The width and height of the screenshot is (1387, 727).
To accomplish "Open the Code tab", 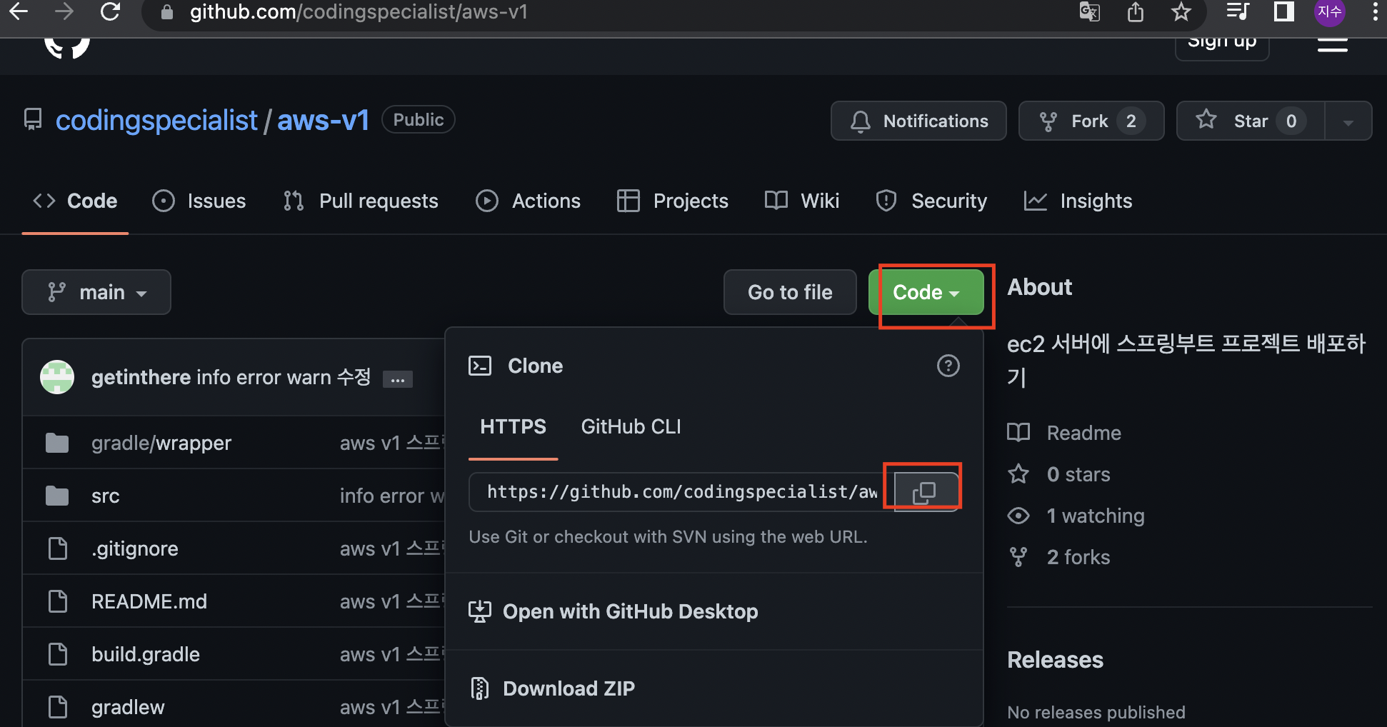I will tap(75, 201).
